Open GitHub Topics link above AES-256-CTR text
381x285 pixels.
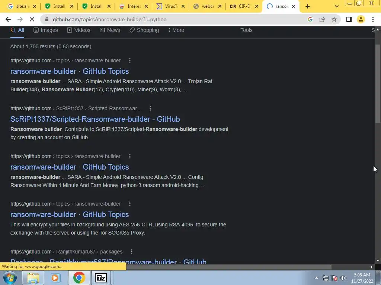(70, 214)
